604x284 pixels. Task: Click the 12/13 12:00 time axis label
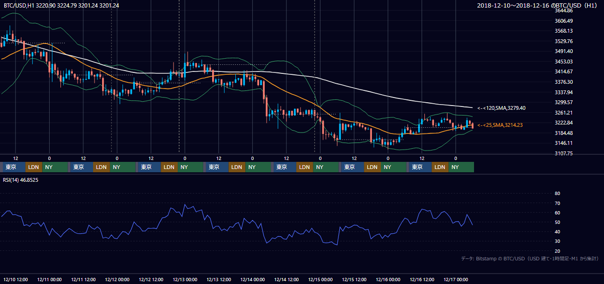pos(219,280)
